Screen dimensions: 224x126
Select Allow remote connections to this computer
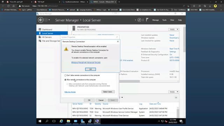point(65,80)
